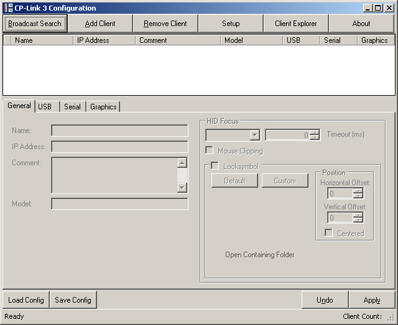Start a Broadcast Search
The height and width of the screenshot is (325, 398).
coord(35,24)
